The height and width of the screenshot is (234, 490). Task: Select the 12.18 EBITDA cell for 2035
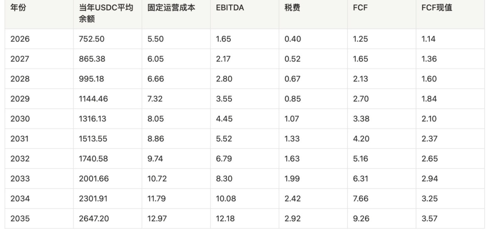(225, 219)
